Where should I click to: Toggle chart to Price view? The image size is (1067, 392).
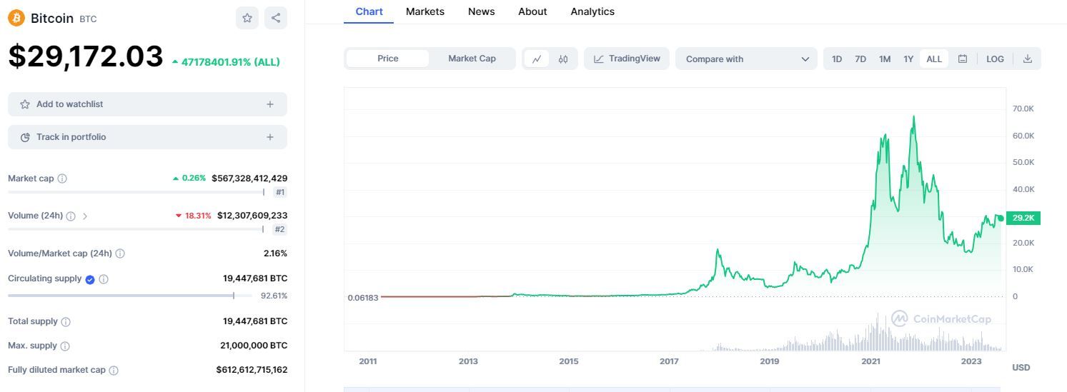387,59
